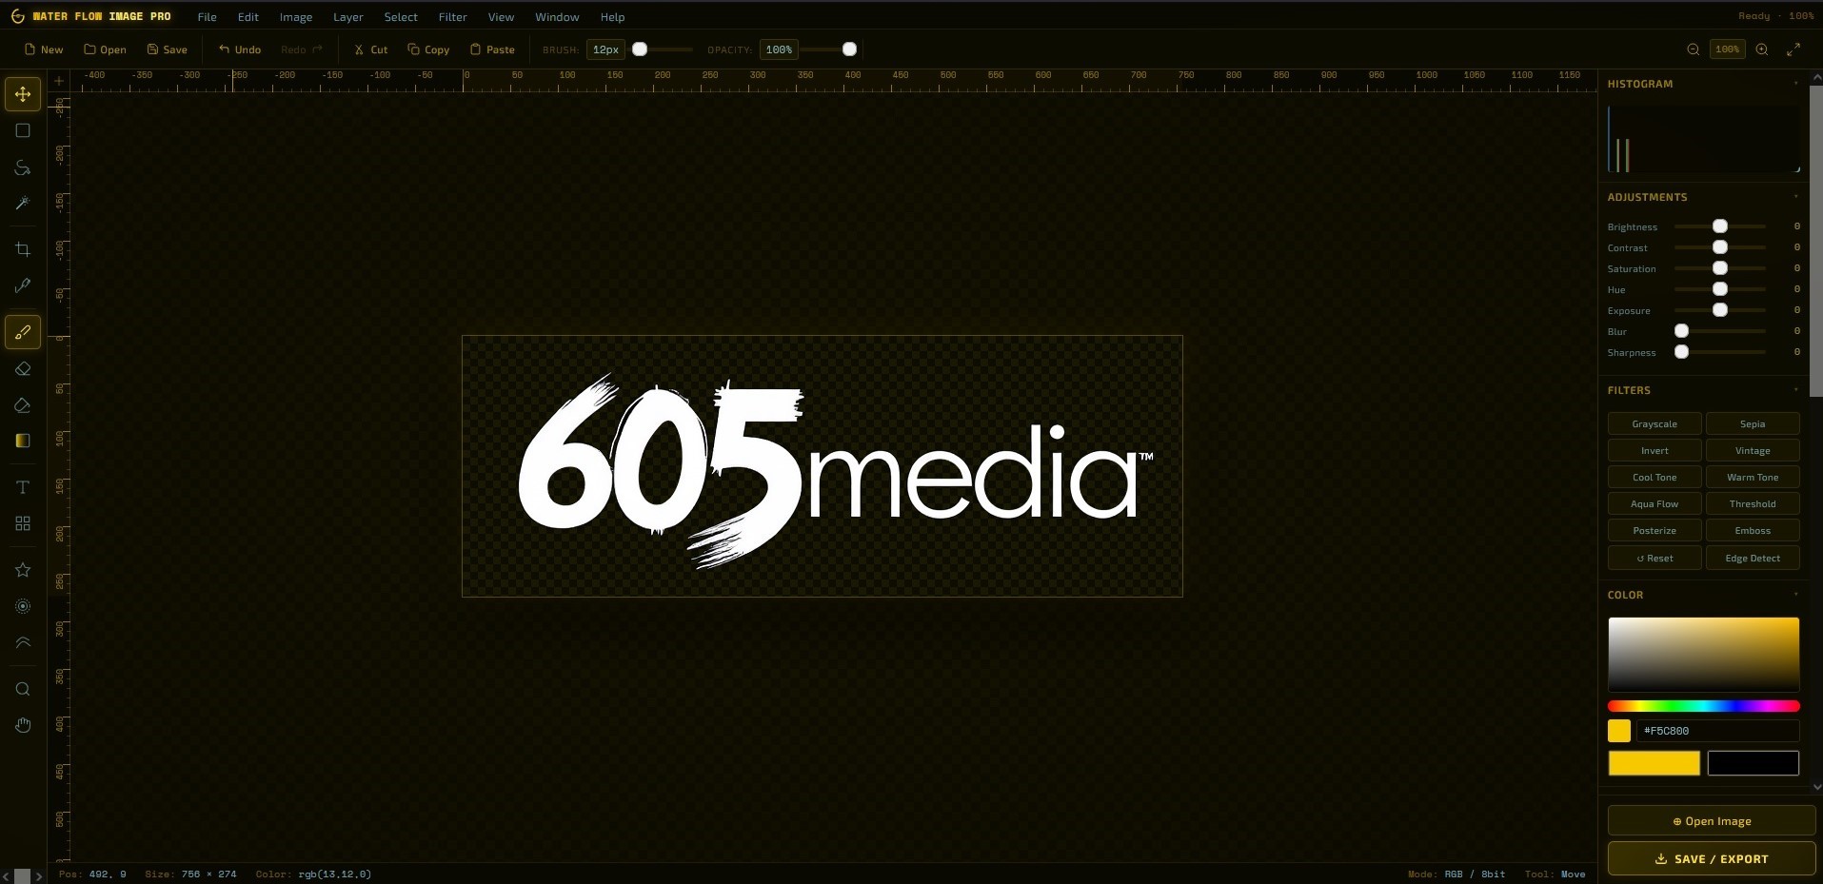Select the Lasso tool
This screenshot has height=884, width=1823.
[x=23, y=167]
